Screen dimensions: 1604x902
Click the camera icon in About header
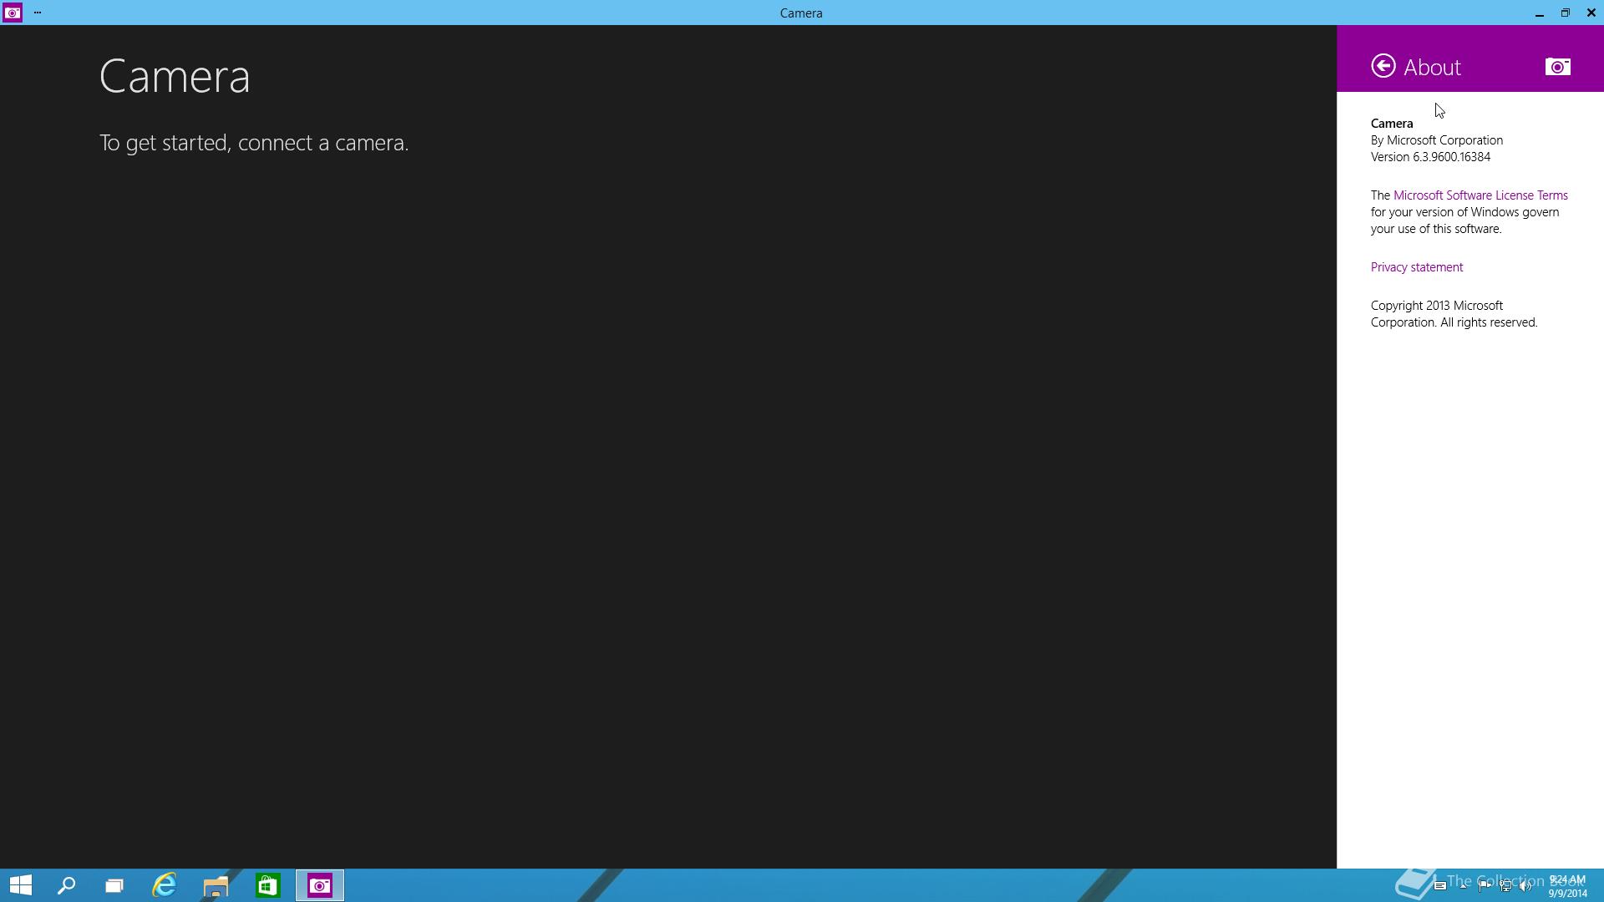[1557, 67]
